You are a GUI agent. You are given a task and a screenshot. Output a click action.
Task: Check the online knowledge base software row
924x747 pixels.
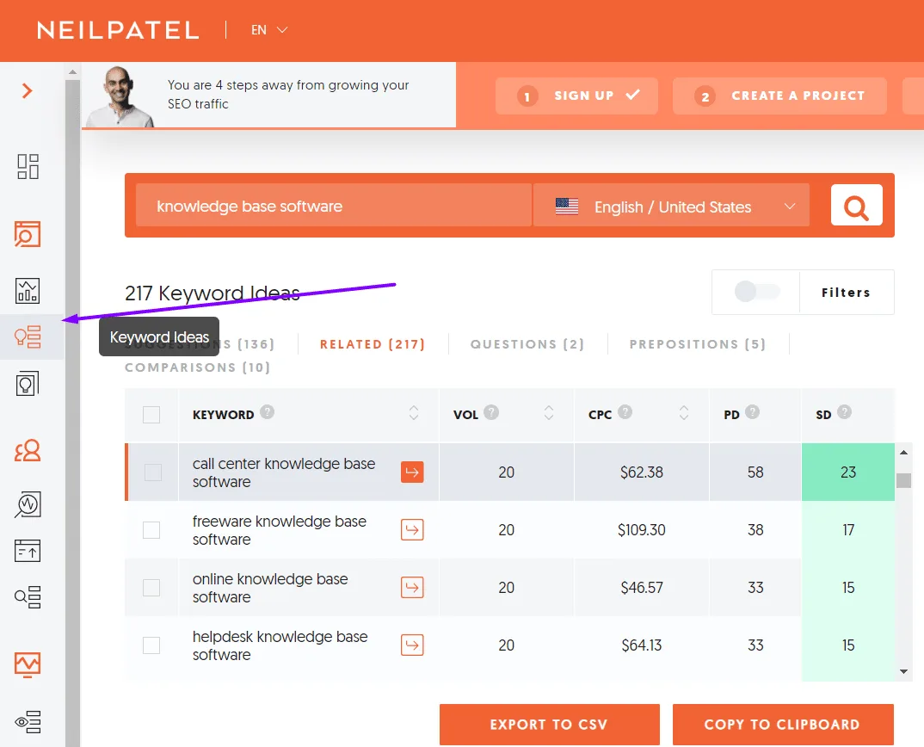coord(151,588)
